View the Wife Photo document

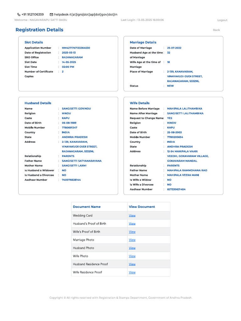132,256
